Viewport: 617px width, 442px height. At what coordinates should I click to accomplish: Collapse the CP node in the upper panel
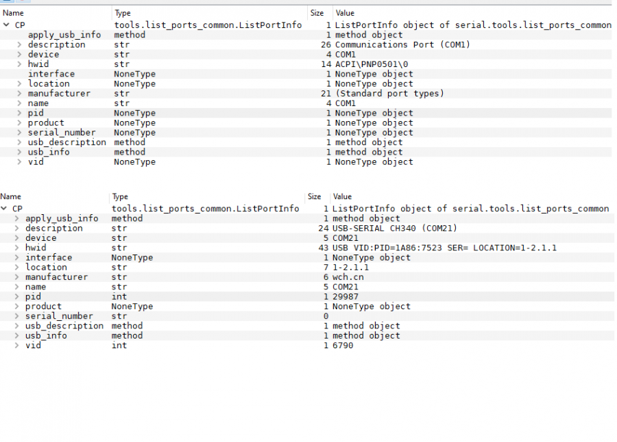click(x=6, y=25)
